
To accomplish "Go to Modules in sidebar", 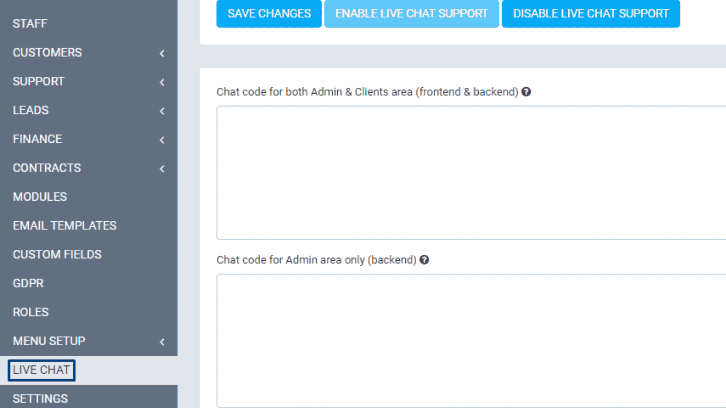I will click(x=88, y=196).
